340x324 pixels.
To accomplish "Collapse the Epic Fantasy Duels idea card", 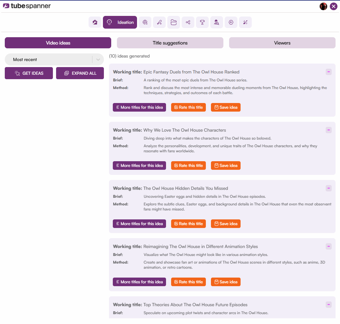I will (x=329, y=72).
